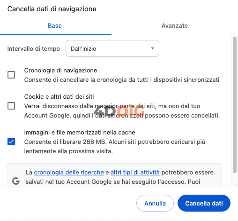
Task: Click the dialog's vertical scrollbar thumb
Action: coord(235,105)
